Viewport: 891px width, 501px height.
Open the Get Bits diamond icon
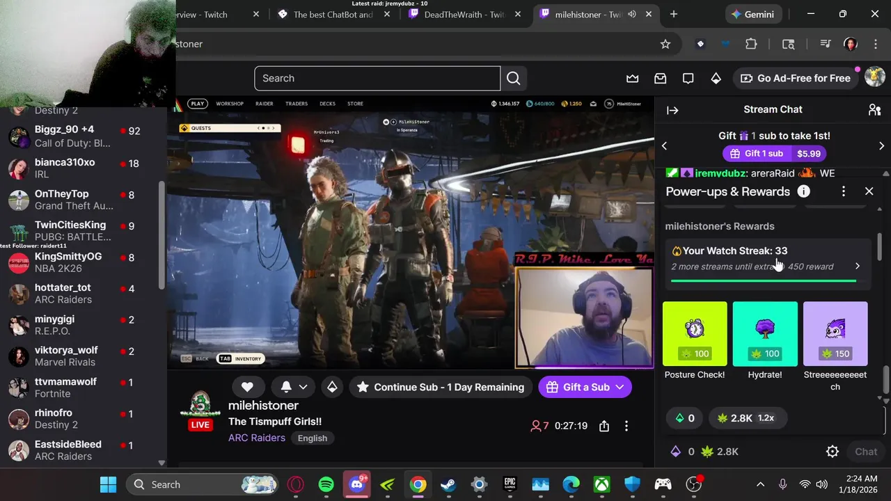pos(716,79)
